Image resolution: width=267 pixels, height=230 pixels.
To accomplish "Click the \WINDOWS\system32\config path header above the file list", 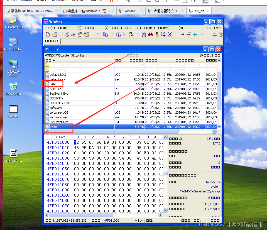I will coord(64,55).
